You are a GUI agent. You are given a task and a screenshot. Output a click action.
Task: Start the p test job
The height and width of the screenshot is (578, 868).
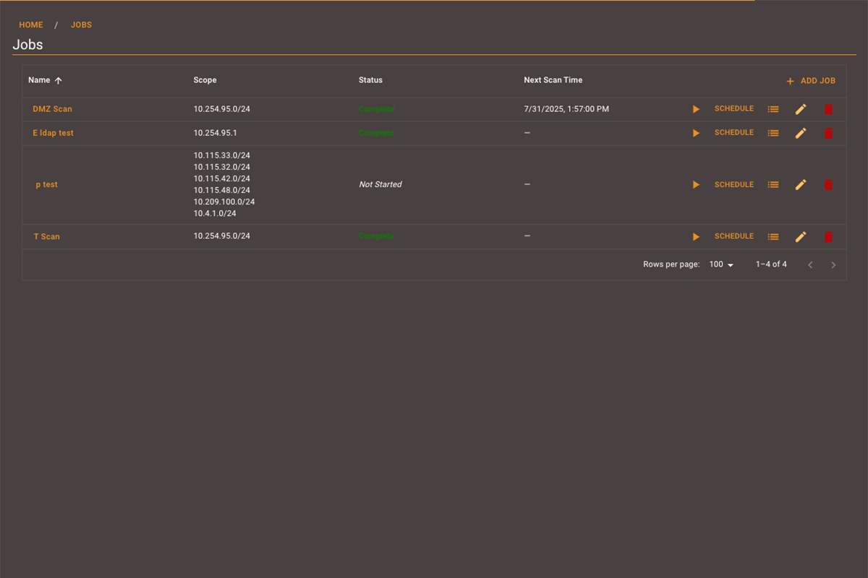tap(696, 185)
